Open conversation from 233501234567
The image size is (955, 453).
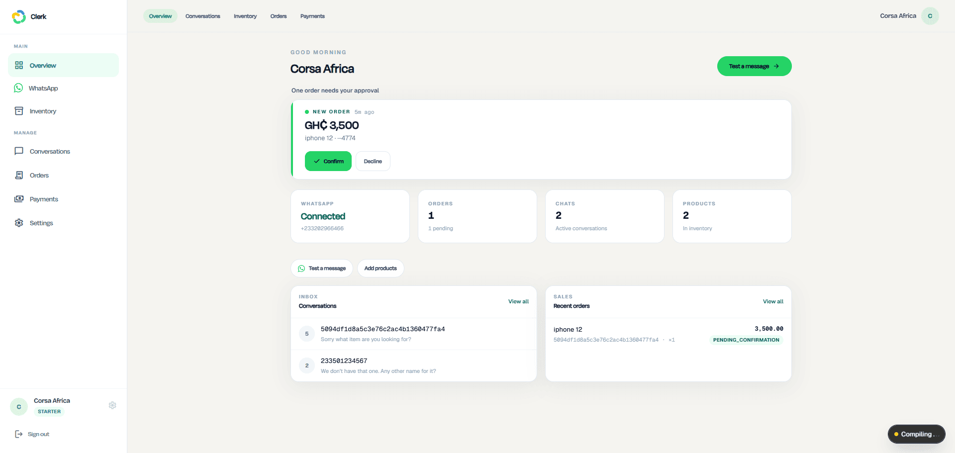tap(414, 365)
